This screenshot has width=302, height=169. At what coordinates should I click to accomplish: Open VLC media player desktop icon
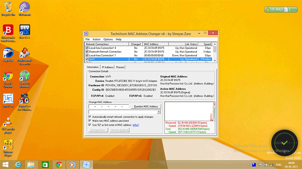click(8, 122)
